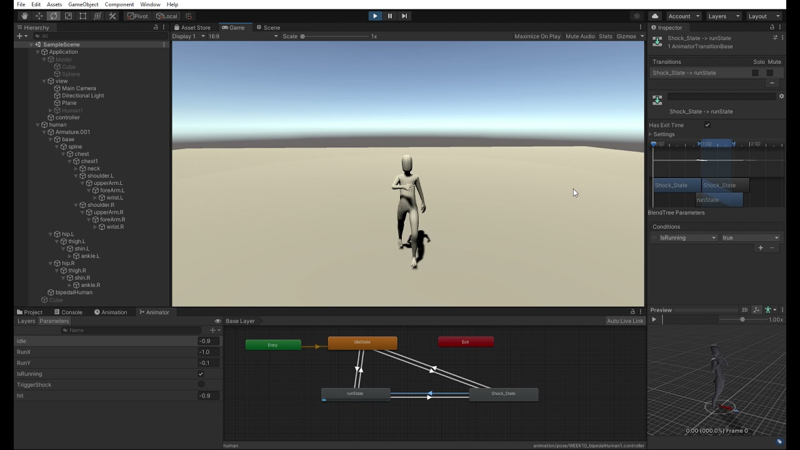Uncheck Has Exit Time
Viewport: 800px width, 450px height.
[707, 125]
